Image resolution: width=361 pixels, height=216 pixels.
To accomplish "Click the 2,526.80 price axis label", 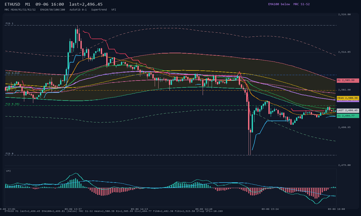I will click(x=344, y=14).
